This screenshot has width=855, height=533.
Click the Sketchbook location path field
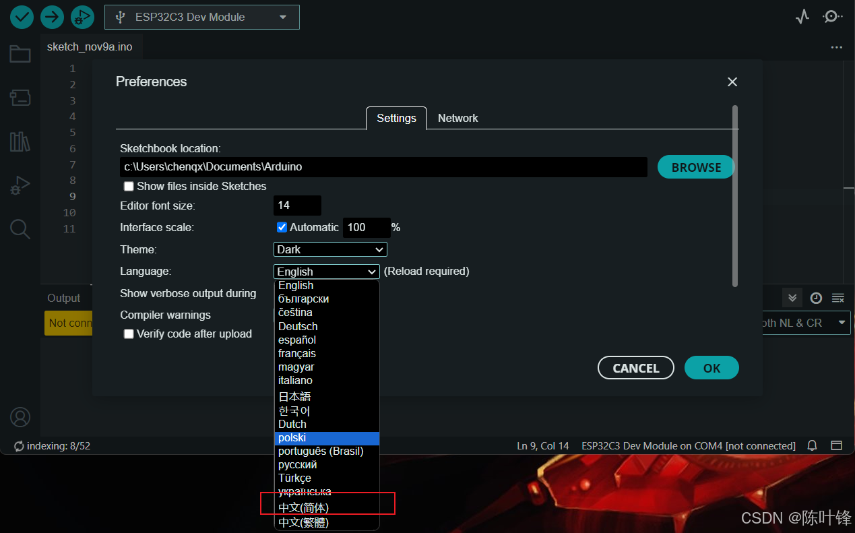coord(384,166)
